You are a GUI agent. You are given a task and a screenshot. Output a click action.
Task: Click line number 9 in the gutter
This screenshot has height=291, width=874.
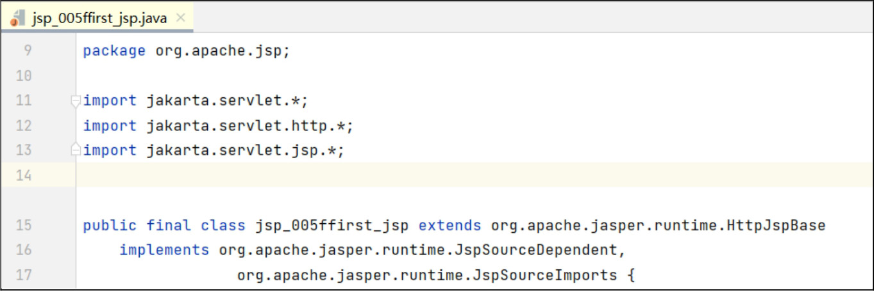[23, 51]
